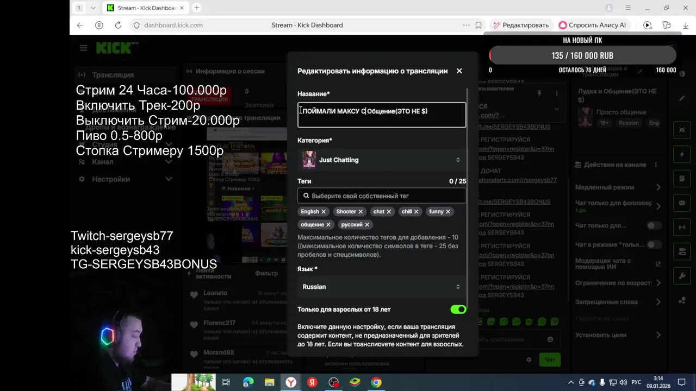Click the chat bubble icon in right rail
The width and height of the screenshot is (696, 391).
pos(682,203)
